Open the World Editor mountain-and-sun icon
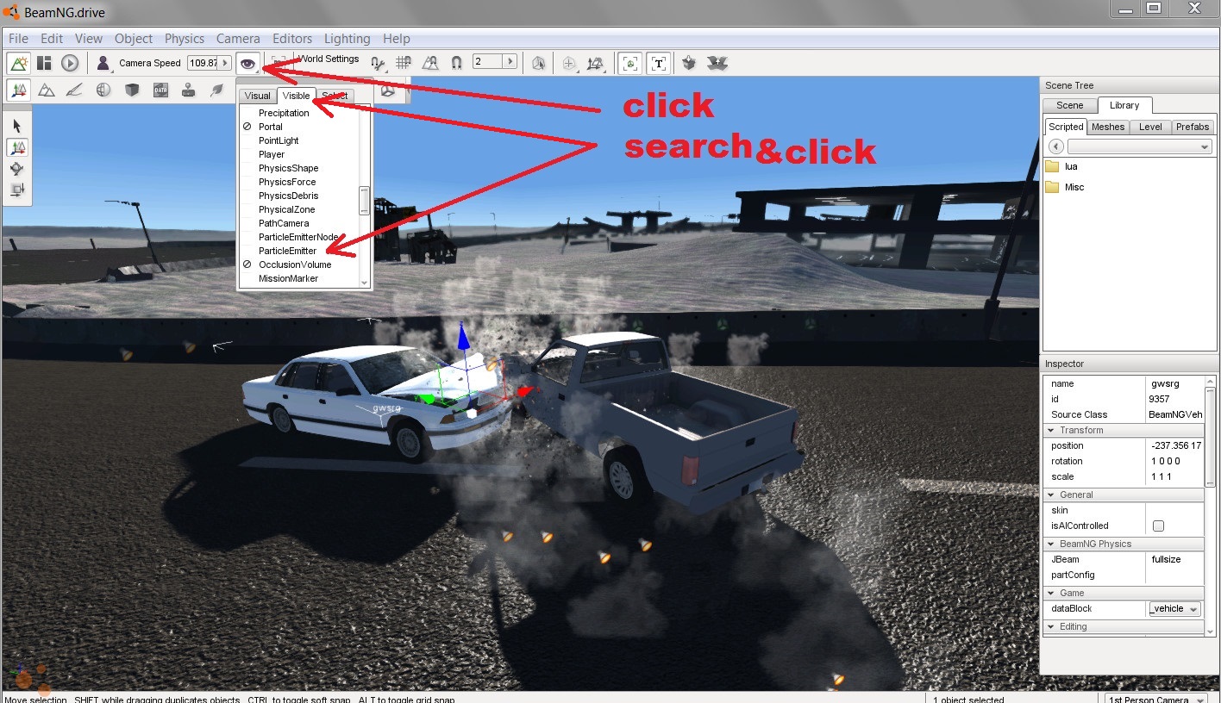 [x=18, y=63]
